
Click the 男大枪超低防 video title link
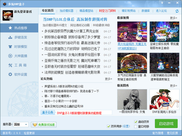coord(132,46)
